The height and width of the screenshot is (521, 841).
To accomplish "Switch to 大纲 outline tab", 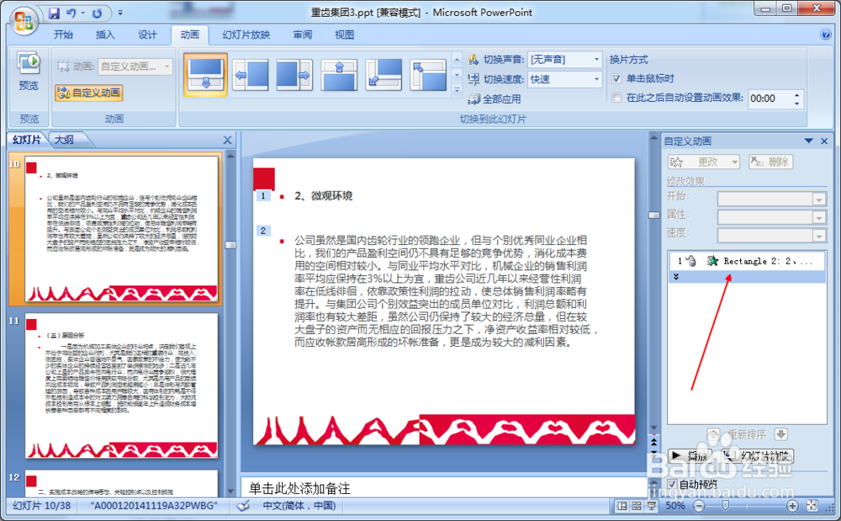I will (65, 140).
